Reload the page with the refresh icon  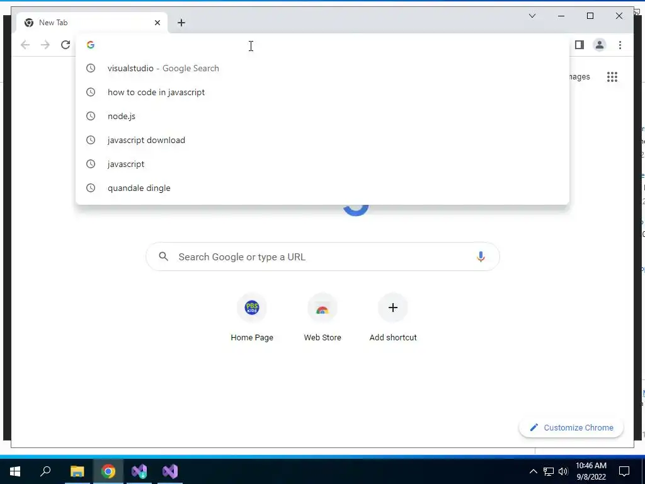(x=66, y=45)
